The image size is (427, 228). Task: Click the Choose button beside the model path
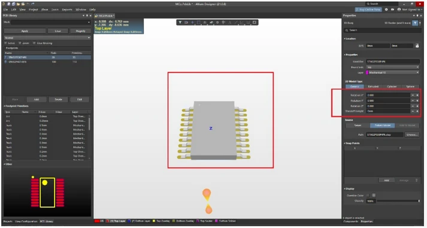411,135
